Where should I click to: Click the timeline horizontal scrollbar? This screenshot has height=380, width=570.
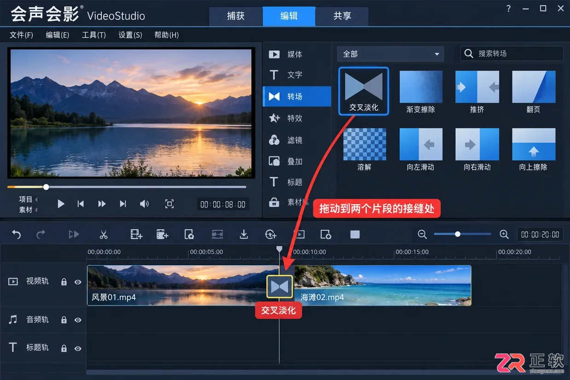[x=325, y=371]
